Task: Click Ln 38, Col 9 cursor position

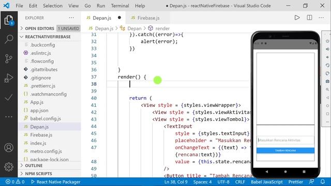Action: (176, 182)
